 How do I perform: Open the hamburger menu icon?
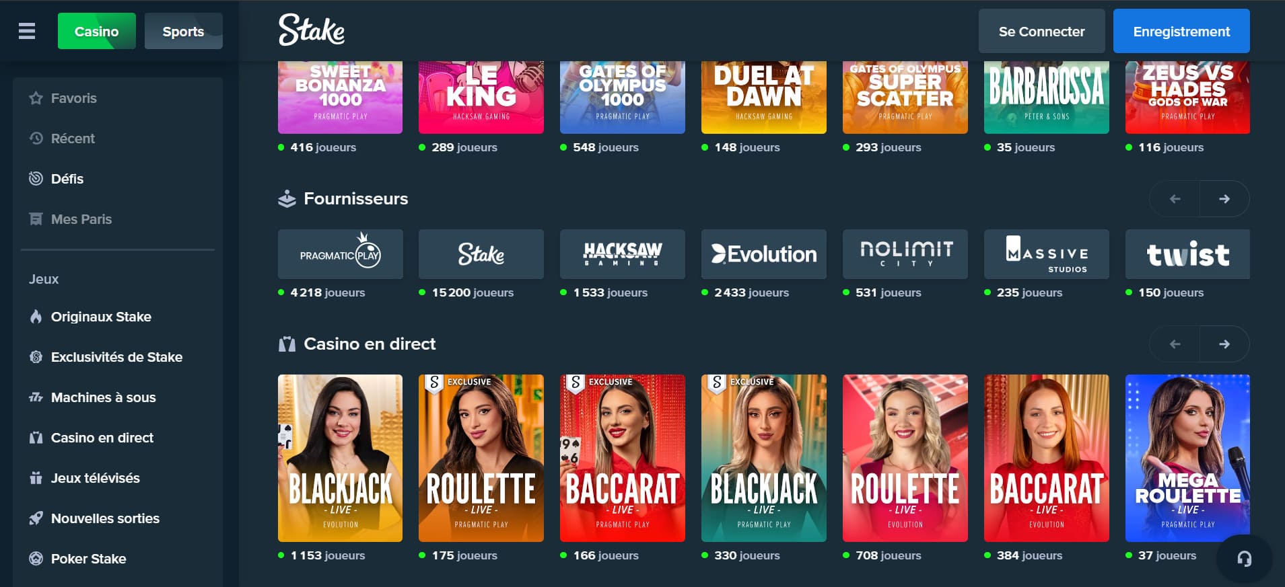click(27, 31)
